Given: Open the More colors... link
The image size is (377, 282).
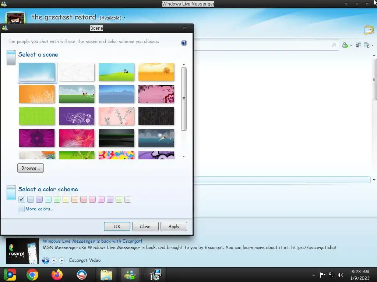Looking at the screenshot, I should click(x=39, y=209).
